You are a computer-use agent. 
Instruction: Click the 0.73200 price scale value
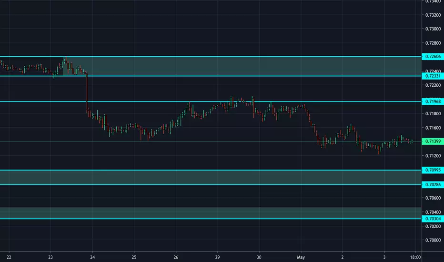coord(433,15)
